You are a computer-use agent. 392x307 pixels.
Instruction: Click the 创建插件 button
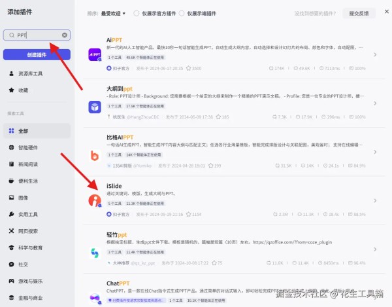tap(37, 54)
